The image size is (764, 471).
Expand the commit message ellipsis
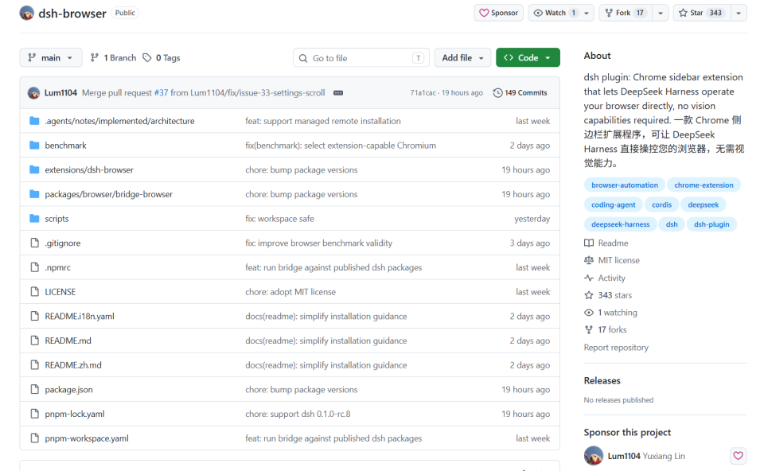pyautogui.click(x=338, y=92)
